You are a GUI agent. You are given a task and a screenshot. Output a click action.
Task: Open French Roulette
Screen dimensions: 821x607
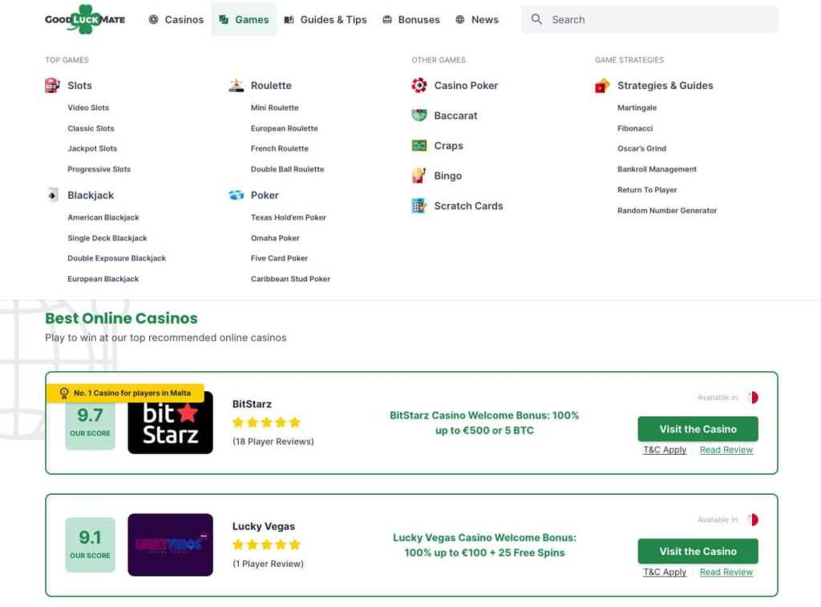coord(280,148)
